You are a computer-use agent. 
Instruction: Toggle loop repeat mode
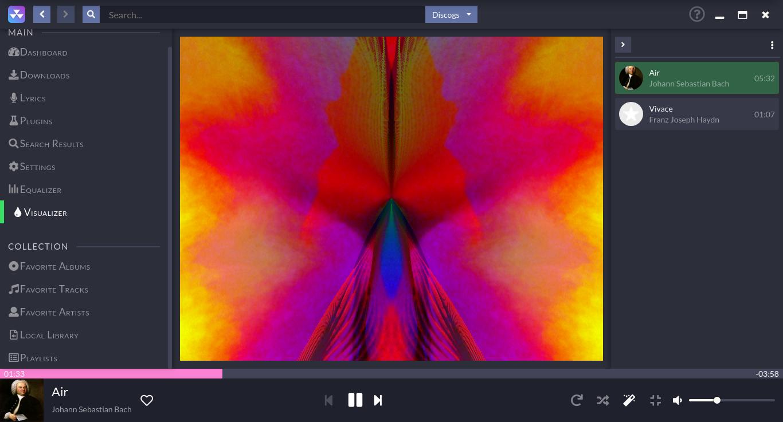[577, 400]
